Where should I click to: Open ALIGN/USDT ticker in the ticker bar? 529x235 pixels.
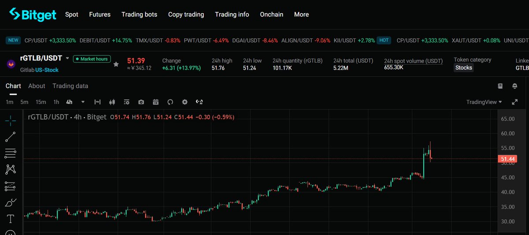click(x=306, y=40)
